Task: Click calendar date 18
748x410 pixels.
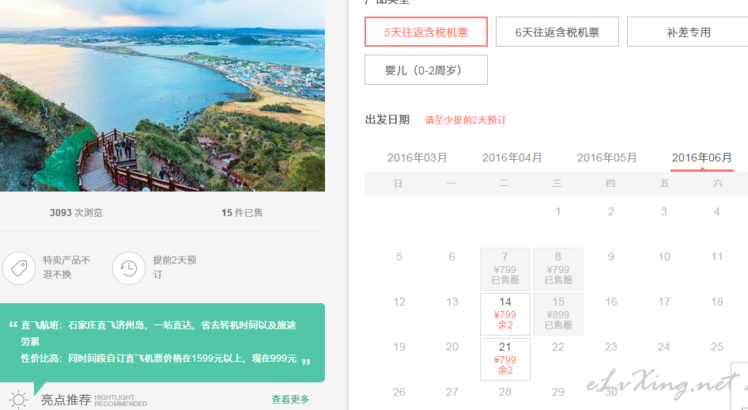Action: [717, 302]
